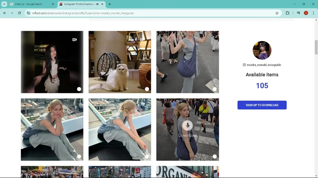Click the Available items count 105

[262, 86]
